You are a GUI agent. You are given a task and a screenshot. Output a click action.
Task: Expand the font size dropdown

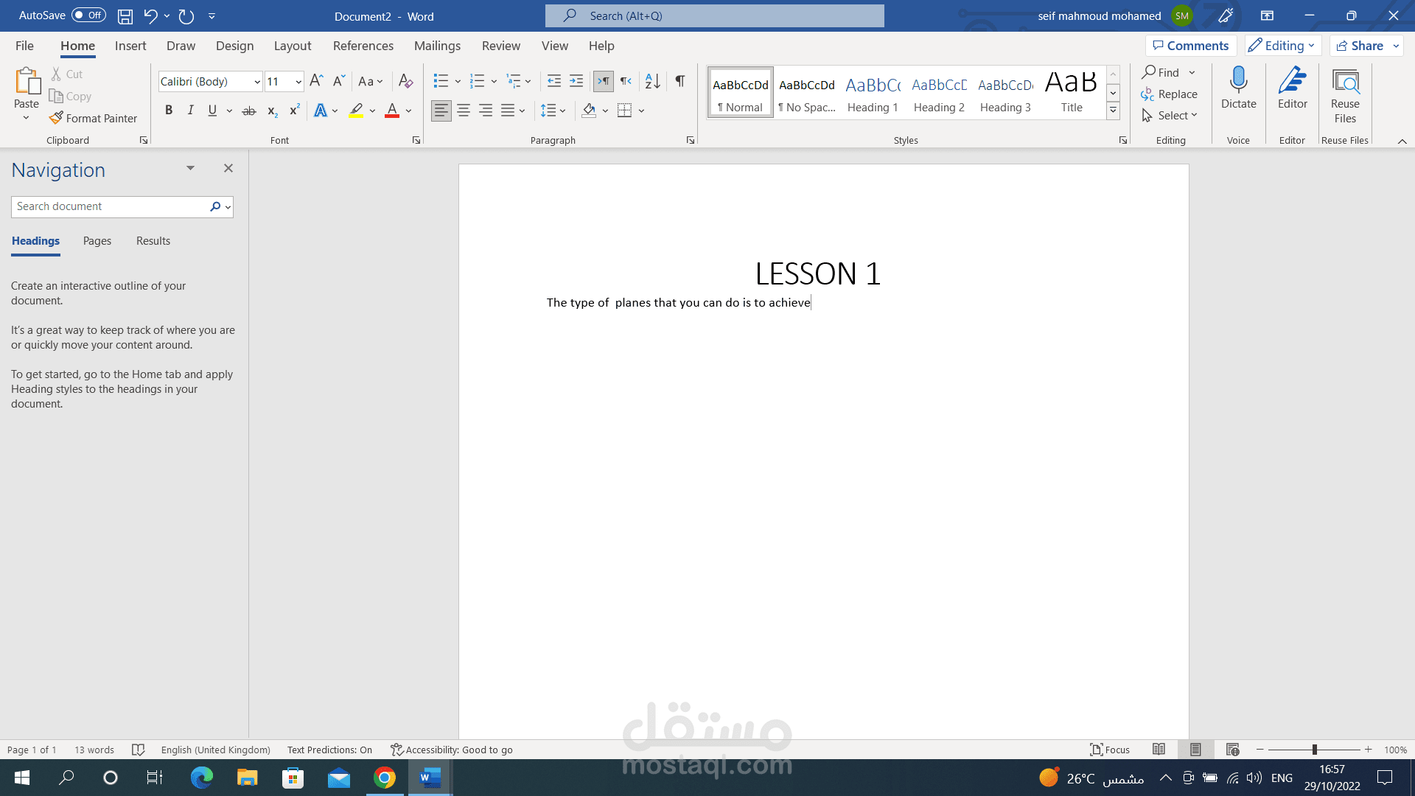(298, 82)
